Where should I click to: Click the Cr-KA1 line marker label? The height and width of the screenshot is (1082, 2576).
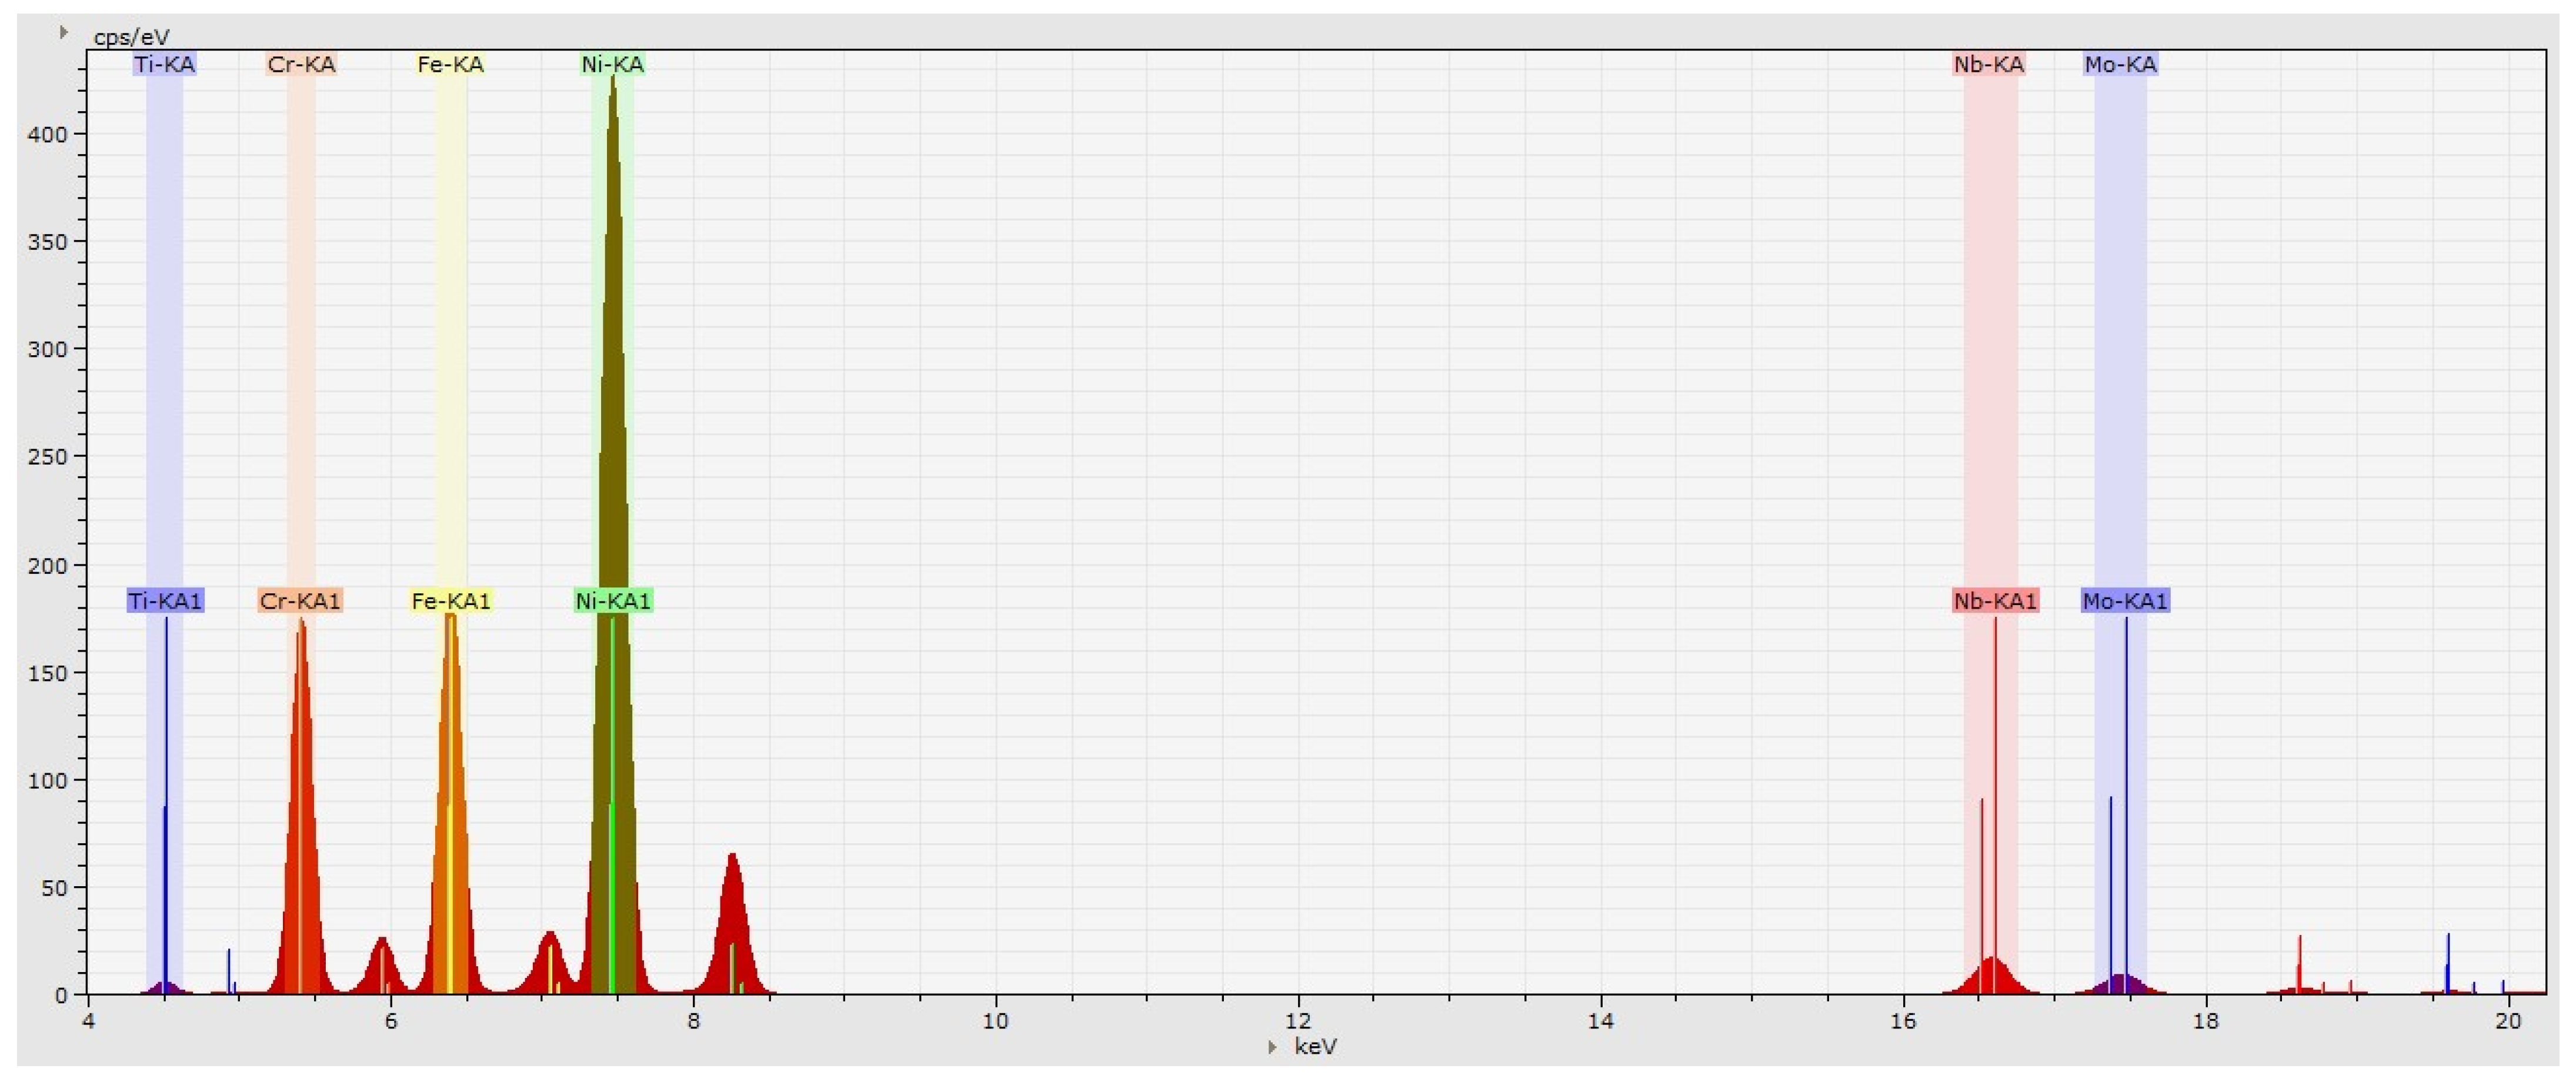click(300, 601)
